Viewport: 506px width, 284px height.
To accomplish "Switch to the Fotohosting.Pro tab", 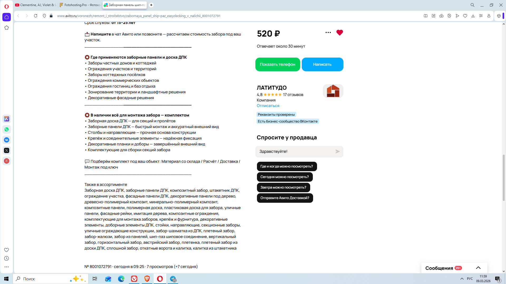I will click(x=80, y=5).
